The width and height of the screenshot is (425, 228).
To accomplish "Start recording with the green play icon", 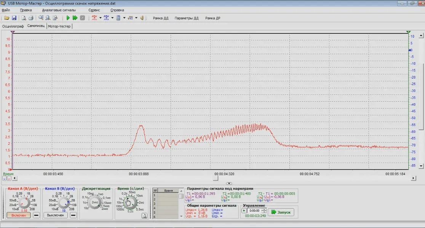I will (68, 18).
